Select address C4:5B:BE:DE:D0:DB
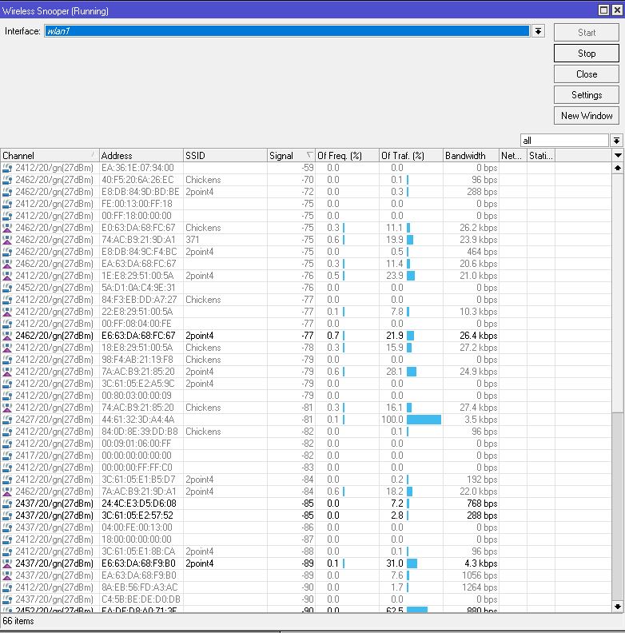The width and height of the screenshot is (625, 633). click(x=141, y=599)
